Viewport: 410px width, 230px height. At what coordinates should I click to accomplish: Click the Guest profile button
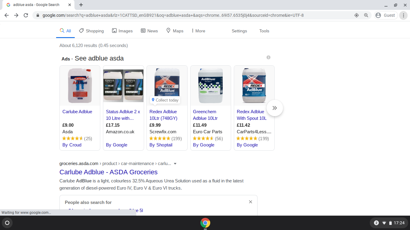(x=386, y=15)
